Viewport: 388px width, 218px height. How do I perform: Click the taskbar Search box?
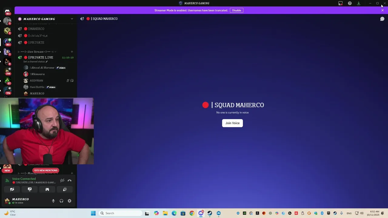(x=121, y=213)
